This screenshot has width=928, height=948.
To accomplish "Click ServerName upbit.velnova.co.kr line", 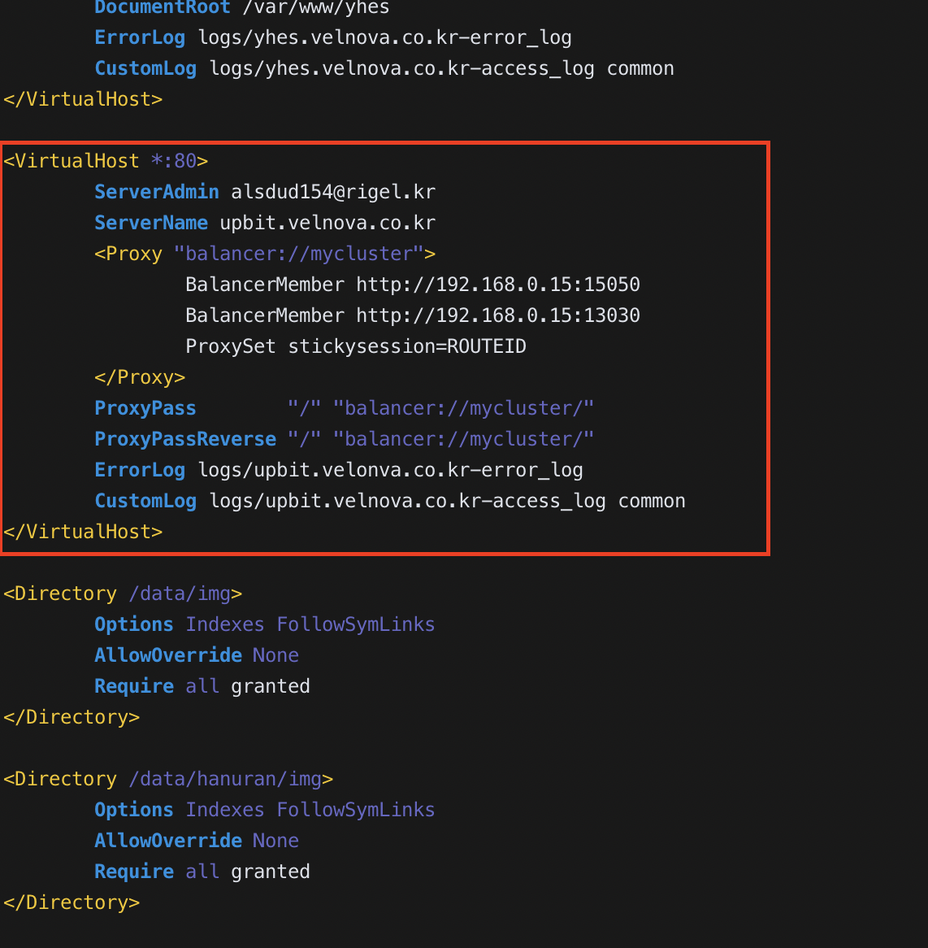I will pyautogui.click(x=265, y=223).
